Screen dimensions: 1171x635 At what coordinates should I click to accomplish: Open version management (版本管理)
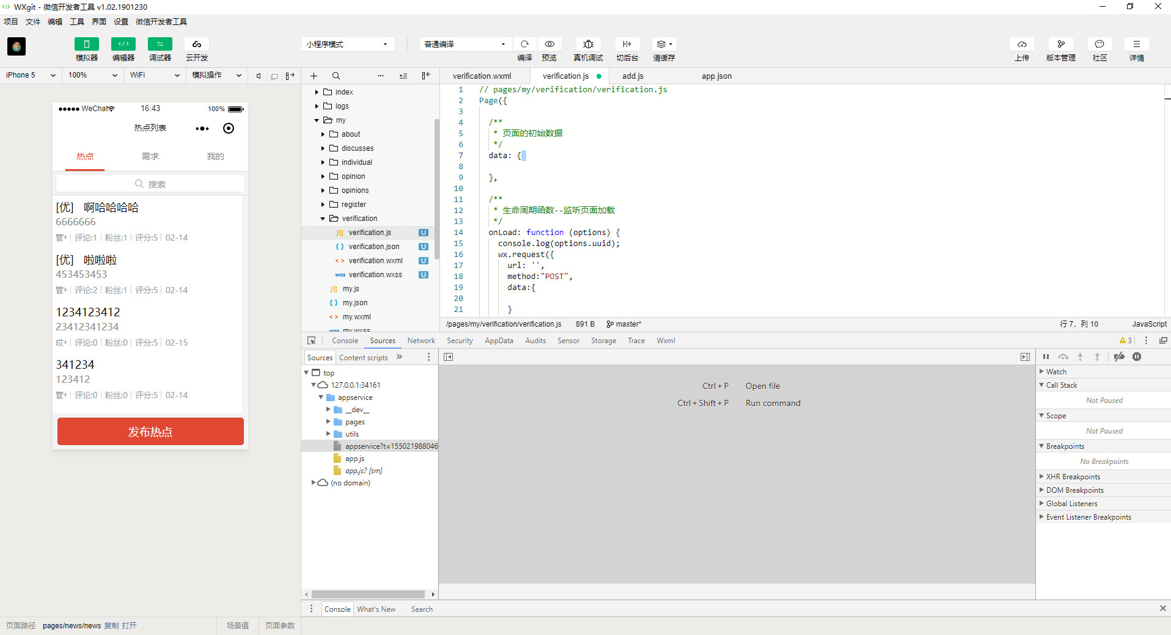click(x=1061, y=44)
